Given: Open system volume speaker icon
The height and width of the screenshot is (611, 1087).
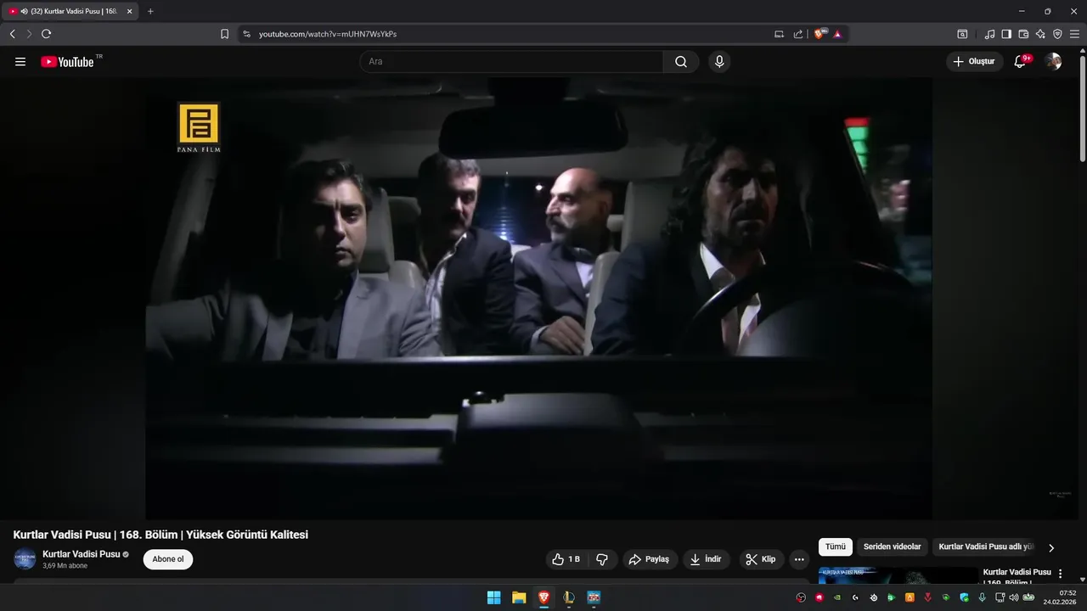Looking at the screenshot, I should (x=1013, y=597).
